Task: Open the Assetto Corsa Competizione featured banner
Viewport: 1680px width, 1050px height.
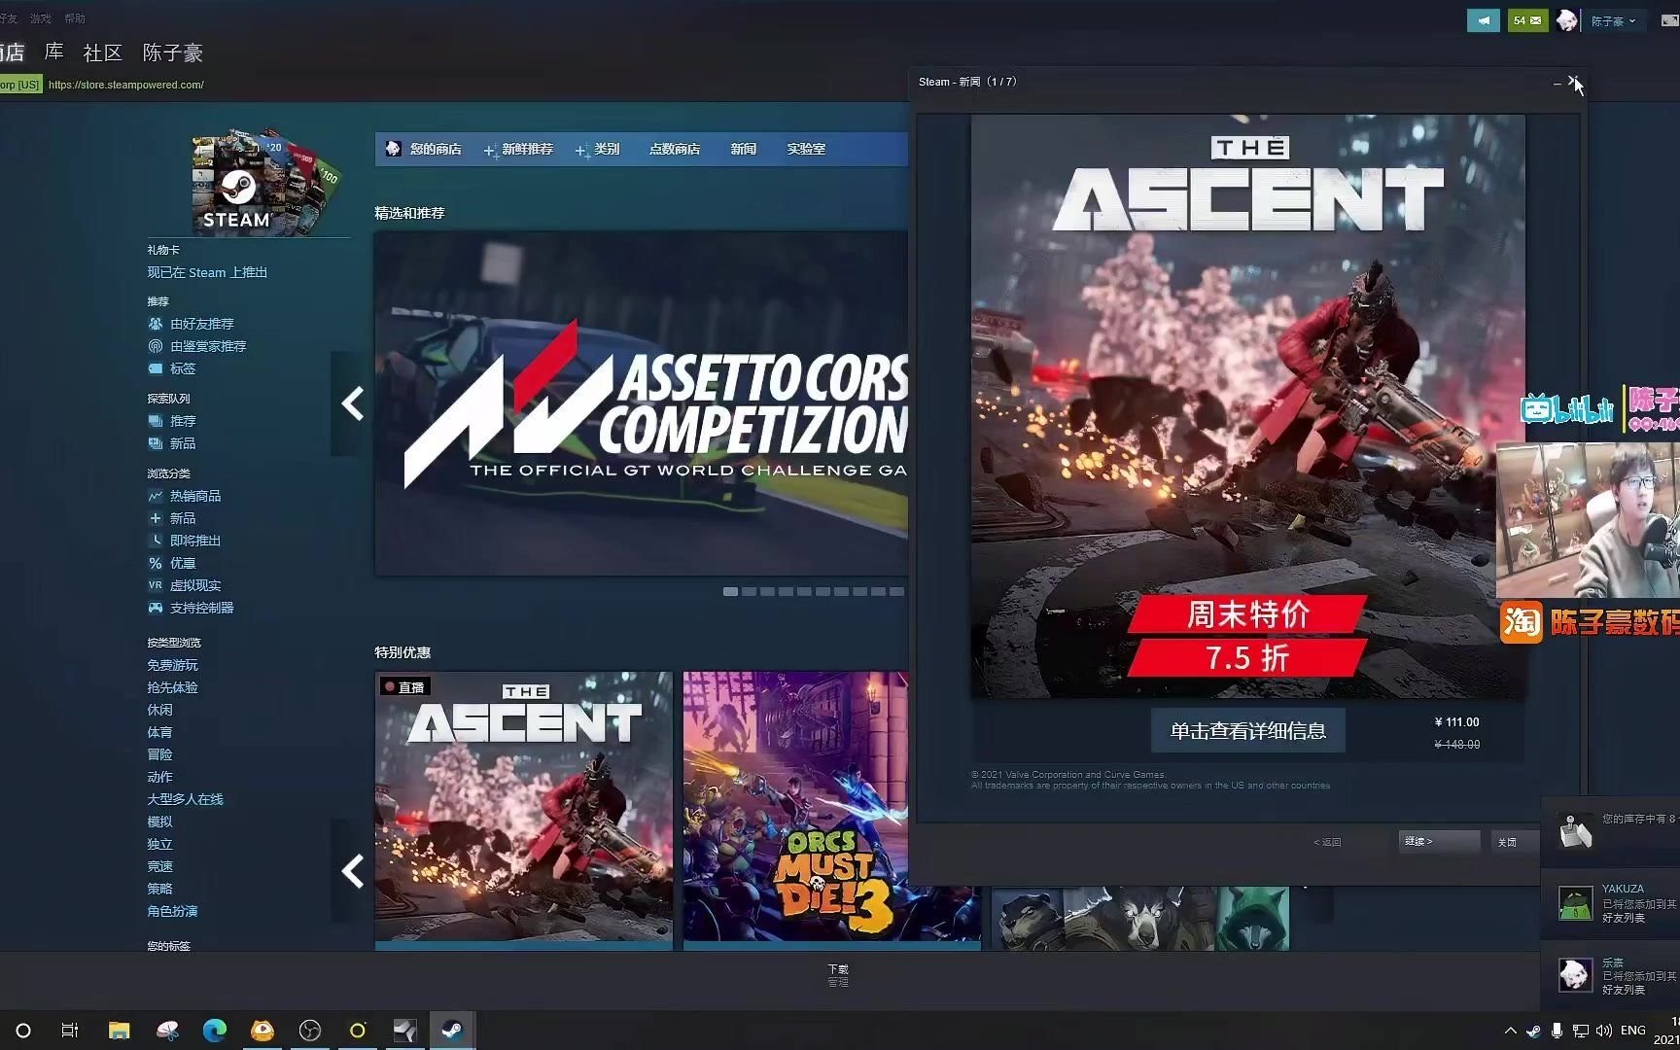Action: point(642,403)
